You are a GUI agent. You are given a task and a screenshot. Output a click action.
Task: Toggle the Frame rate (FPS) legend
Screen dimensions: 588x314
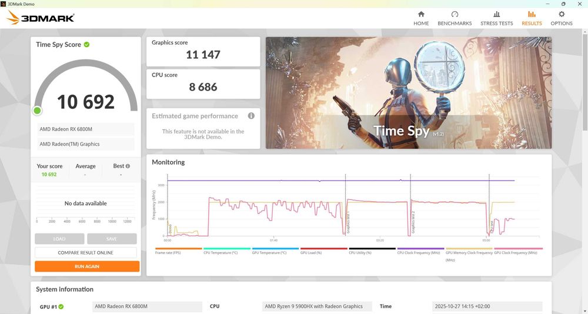pyautogui.click(x=179, y=250)
